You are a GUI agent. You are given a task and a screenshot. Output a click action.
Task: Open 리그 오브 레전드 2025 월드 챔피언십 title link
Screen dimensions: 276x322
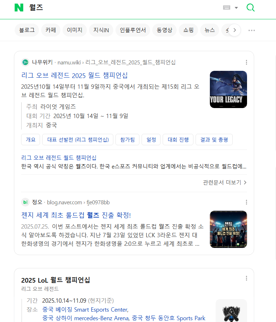(74, 75)
